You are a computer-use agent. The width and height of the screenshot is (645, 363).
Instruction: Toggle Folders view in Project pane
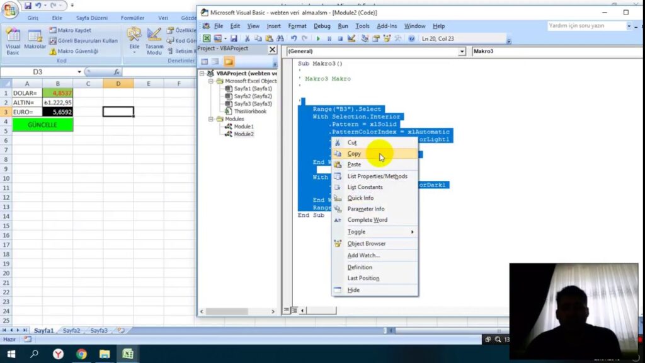pos(229,62)
